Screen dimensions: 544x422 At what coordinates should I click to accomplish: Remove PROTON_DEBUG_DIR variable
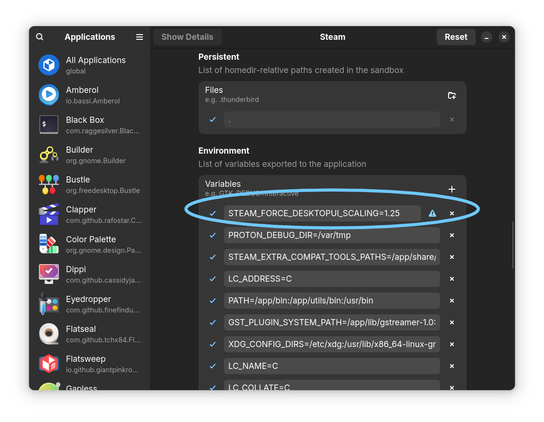point(452,235)
